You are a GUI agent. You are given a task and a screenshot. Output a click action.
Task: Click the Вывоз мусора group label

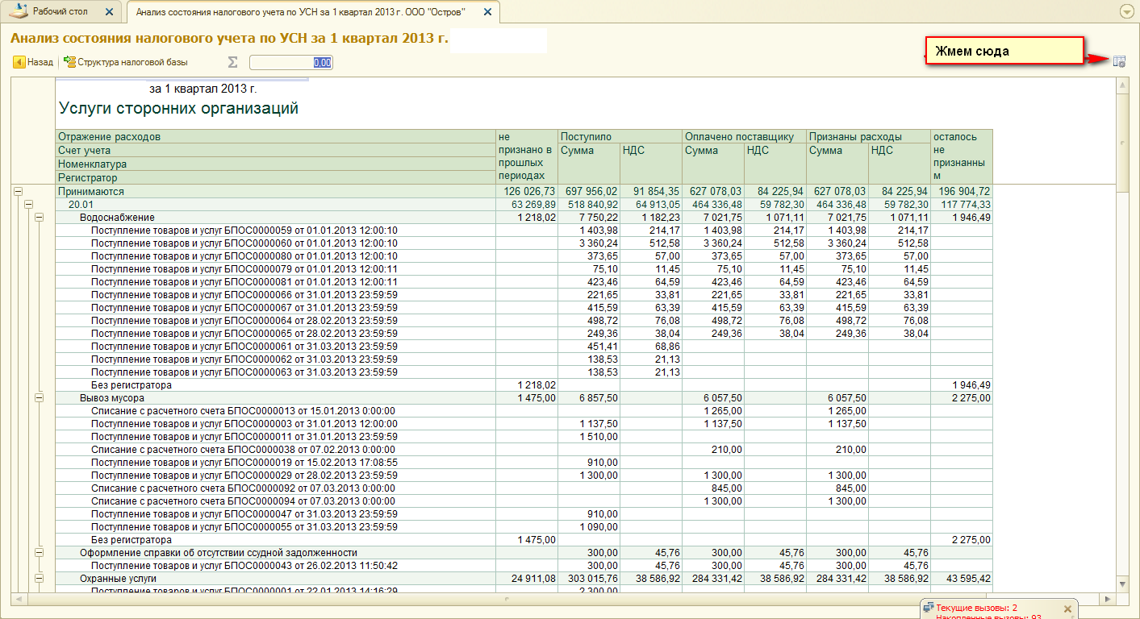tap(112, 398)
